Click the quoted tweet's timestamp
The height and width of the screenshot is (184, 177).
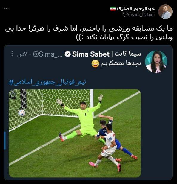pos(22,54)
